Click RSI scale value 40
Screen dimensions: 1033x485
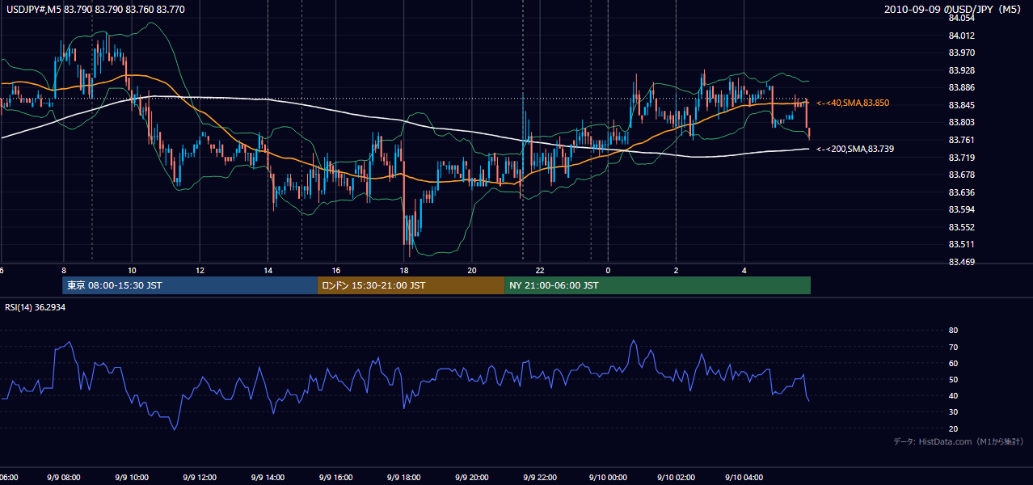point(953,395)
